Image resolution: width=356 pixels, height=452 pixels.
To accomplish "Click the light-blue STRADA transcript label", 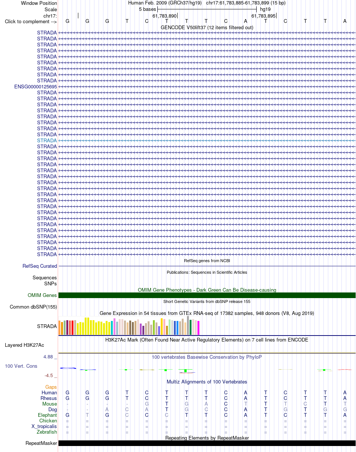I will (47, 140).
